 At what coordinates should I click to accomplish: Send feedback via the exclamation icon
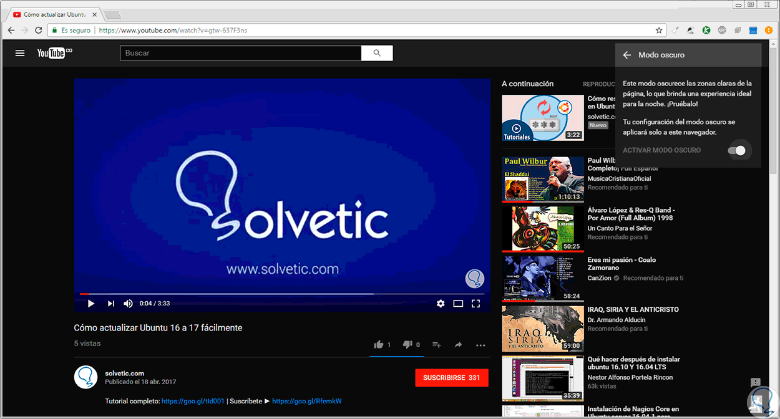[x=756, y=382]
